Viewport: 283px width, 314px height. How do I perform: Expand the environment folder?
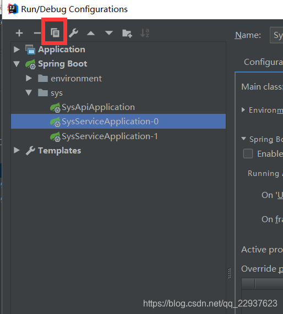click(29, 78)
